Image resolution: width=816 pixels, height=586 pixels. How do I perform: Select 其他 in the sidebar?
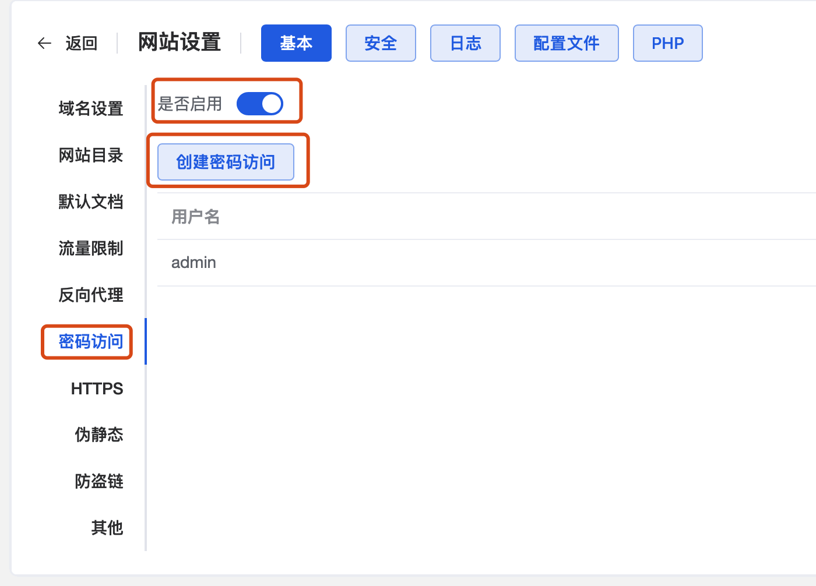[107, 528]
